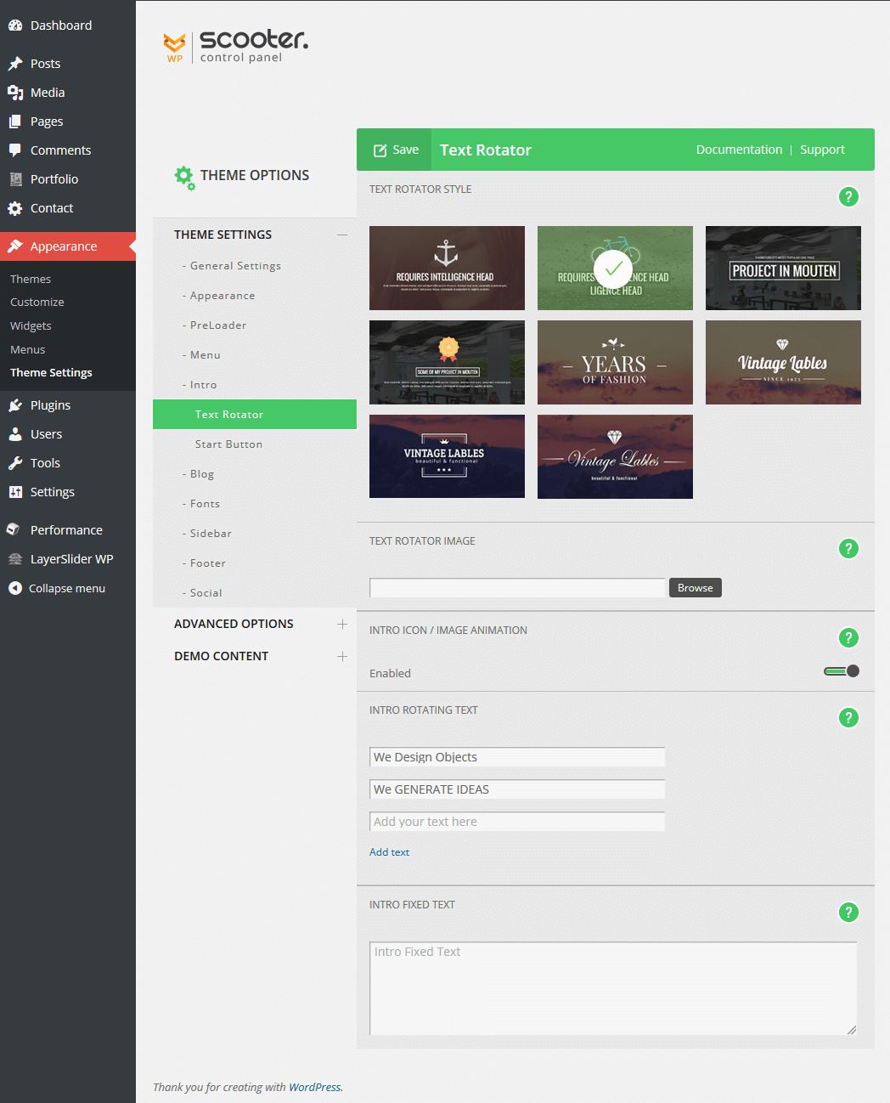Click the Collapse menu arrow icon

15,588
